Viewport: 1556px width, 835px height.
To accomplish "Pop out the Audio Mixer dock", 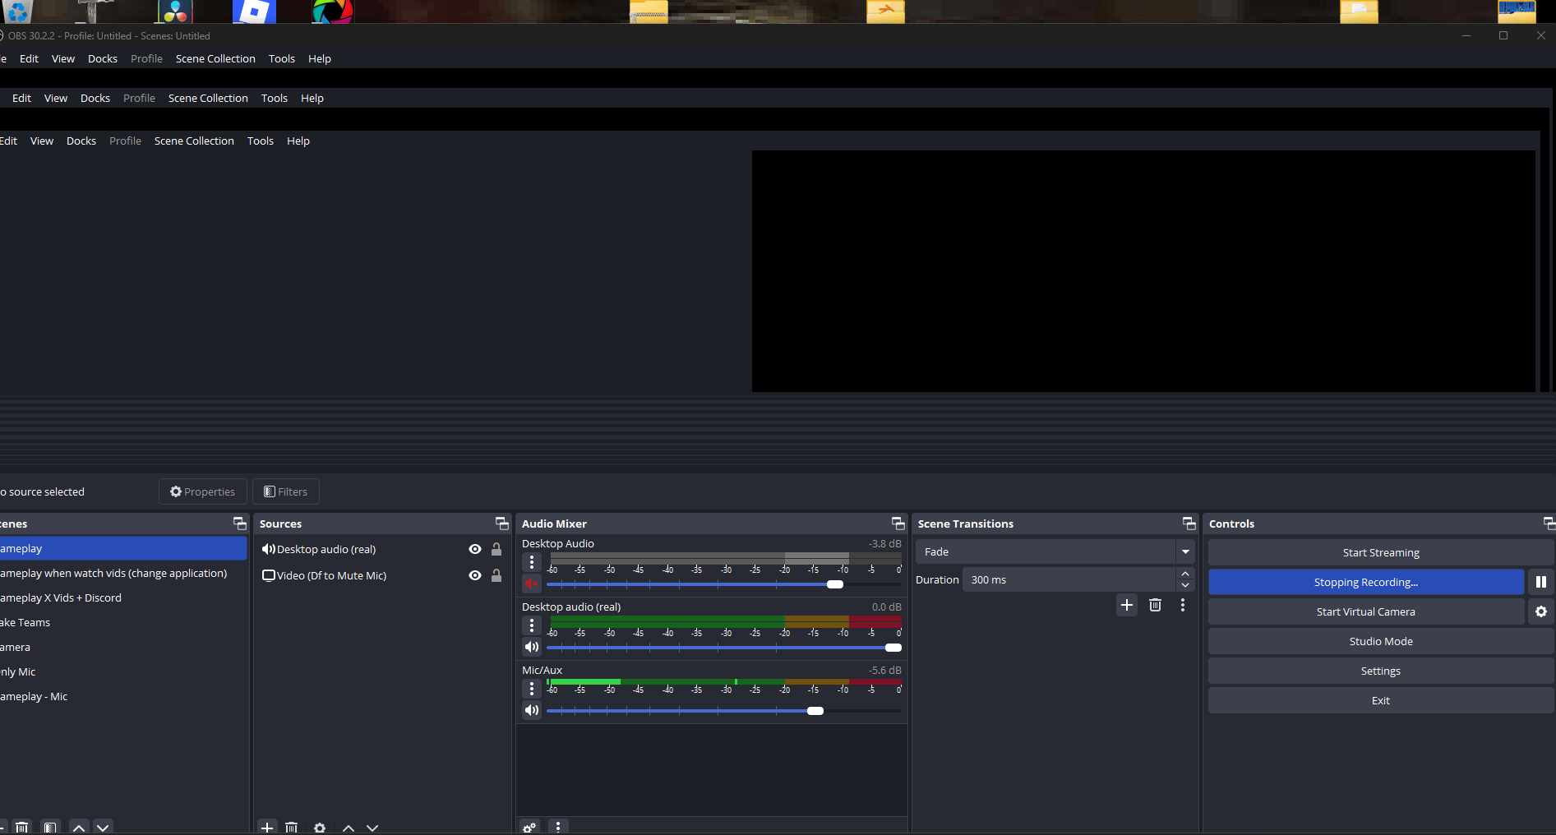I will click(x=898, y=524).
